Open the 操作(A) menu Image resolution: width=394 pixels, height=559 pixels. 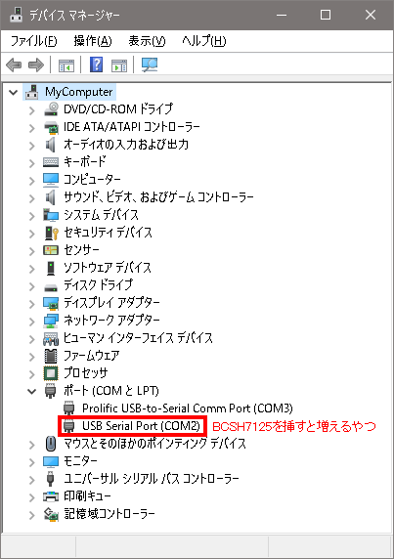pos(92,41)
